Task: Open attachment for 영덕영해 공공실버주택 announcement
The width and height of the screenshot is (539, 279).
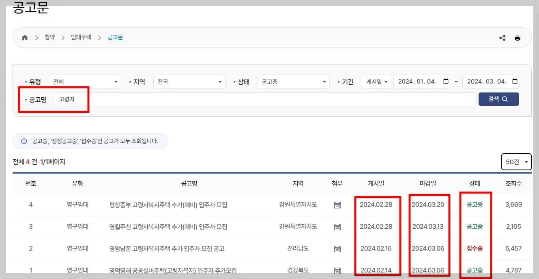Action: [x=337, y=270]
